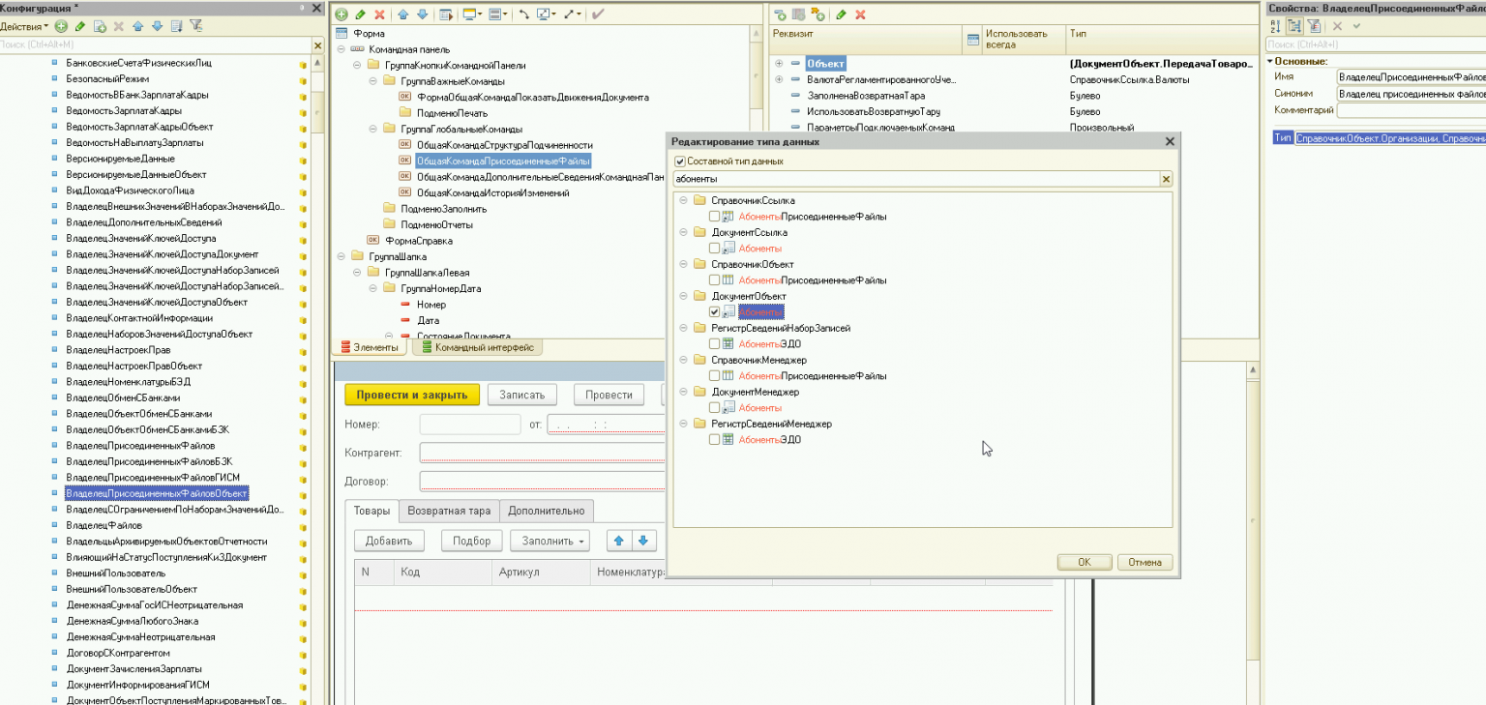Clear the абоненты search field with X
Viewport: 1486px width, 705px height.
tap(1166, 179)
